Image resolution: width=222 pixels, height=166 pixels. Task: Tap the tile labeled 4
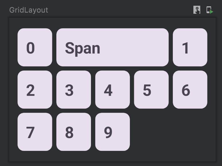click(112, 90)
